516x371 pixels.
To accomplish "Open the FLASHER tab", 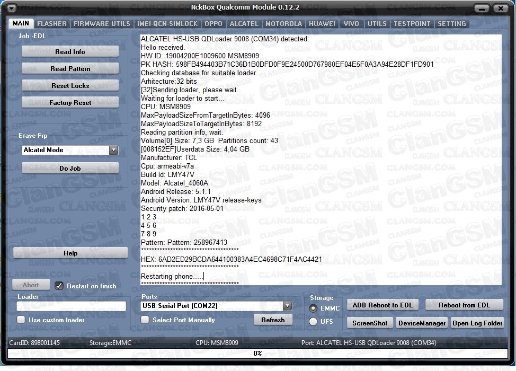I will click(x=52, y=24).
